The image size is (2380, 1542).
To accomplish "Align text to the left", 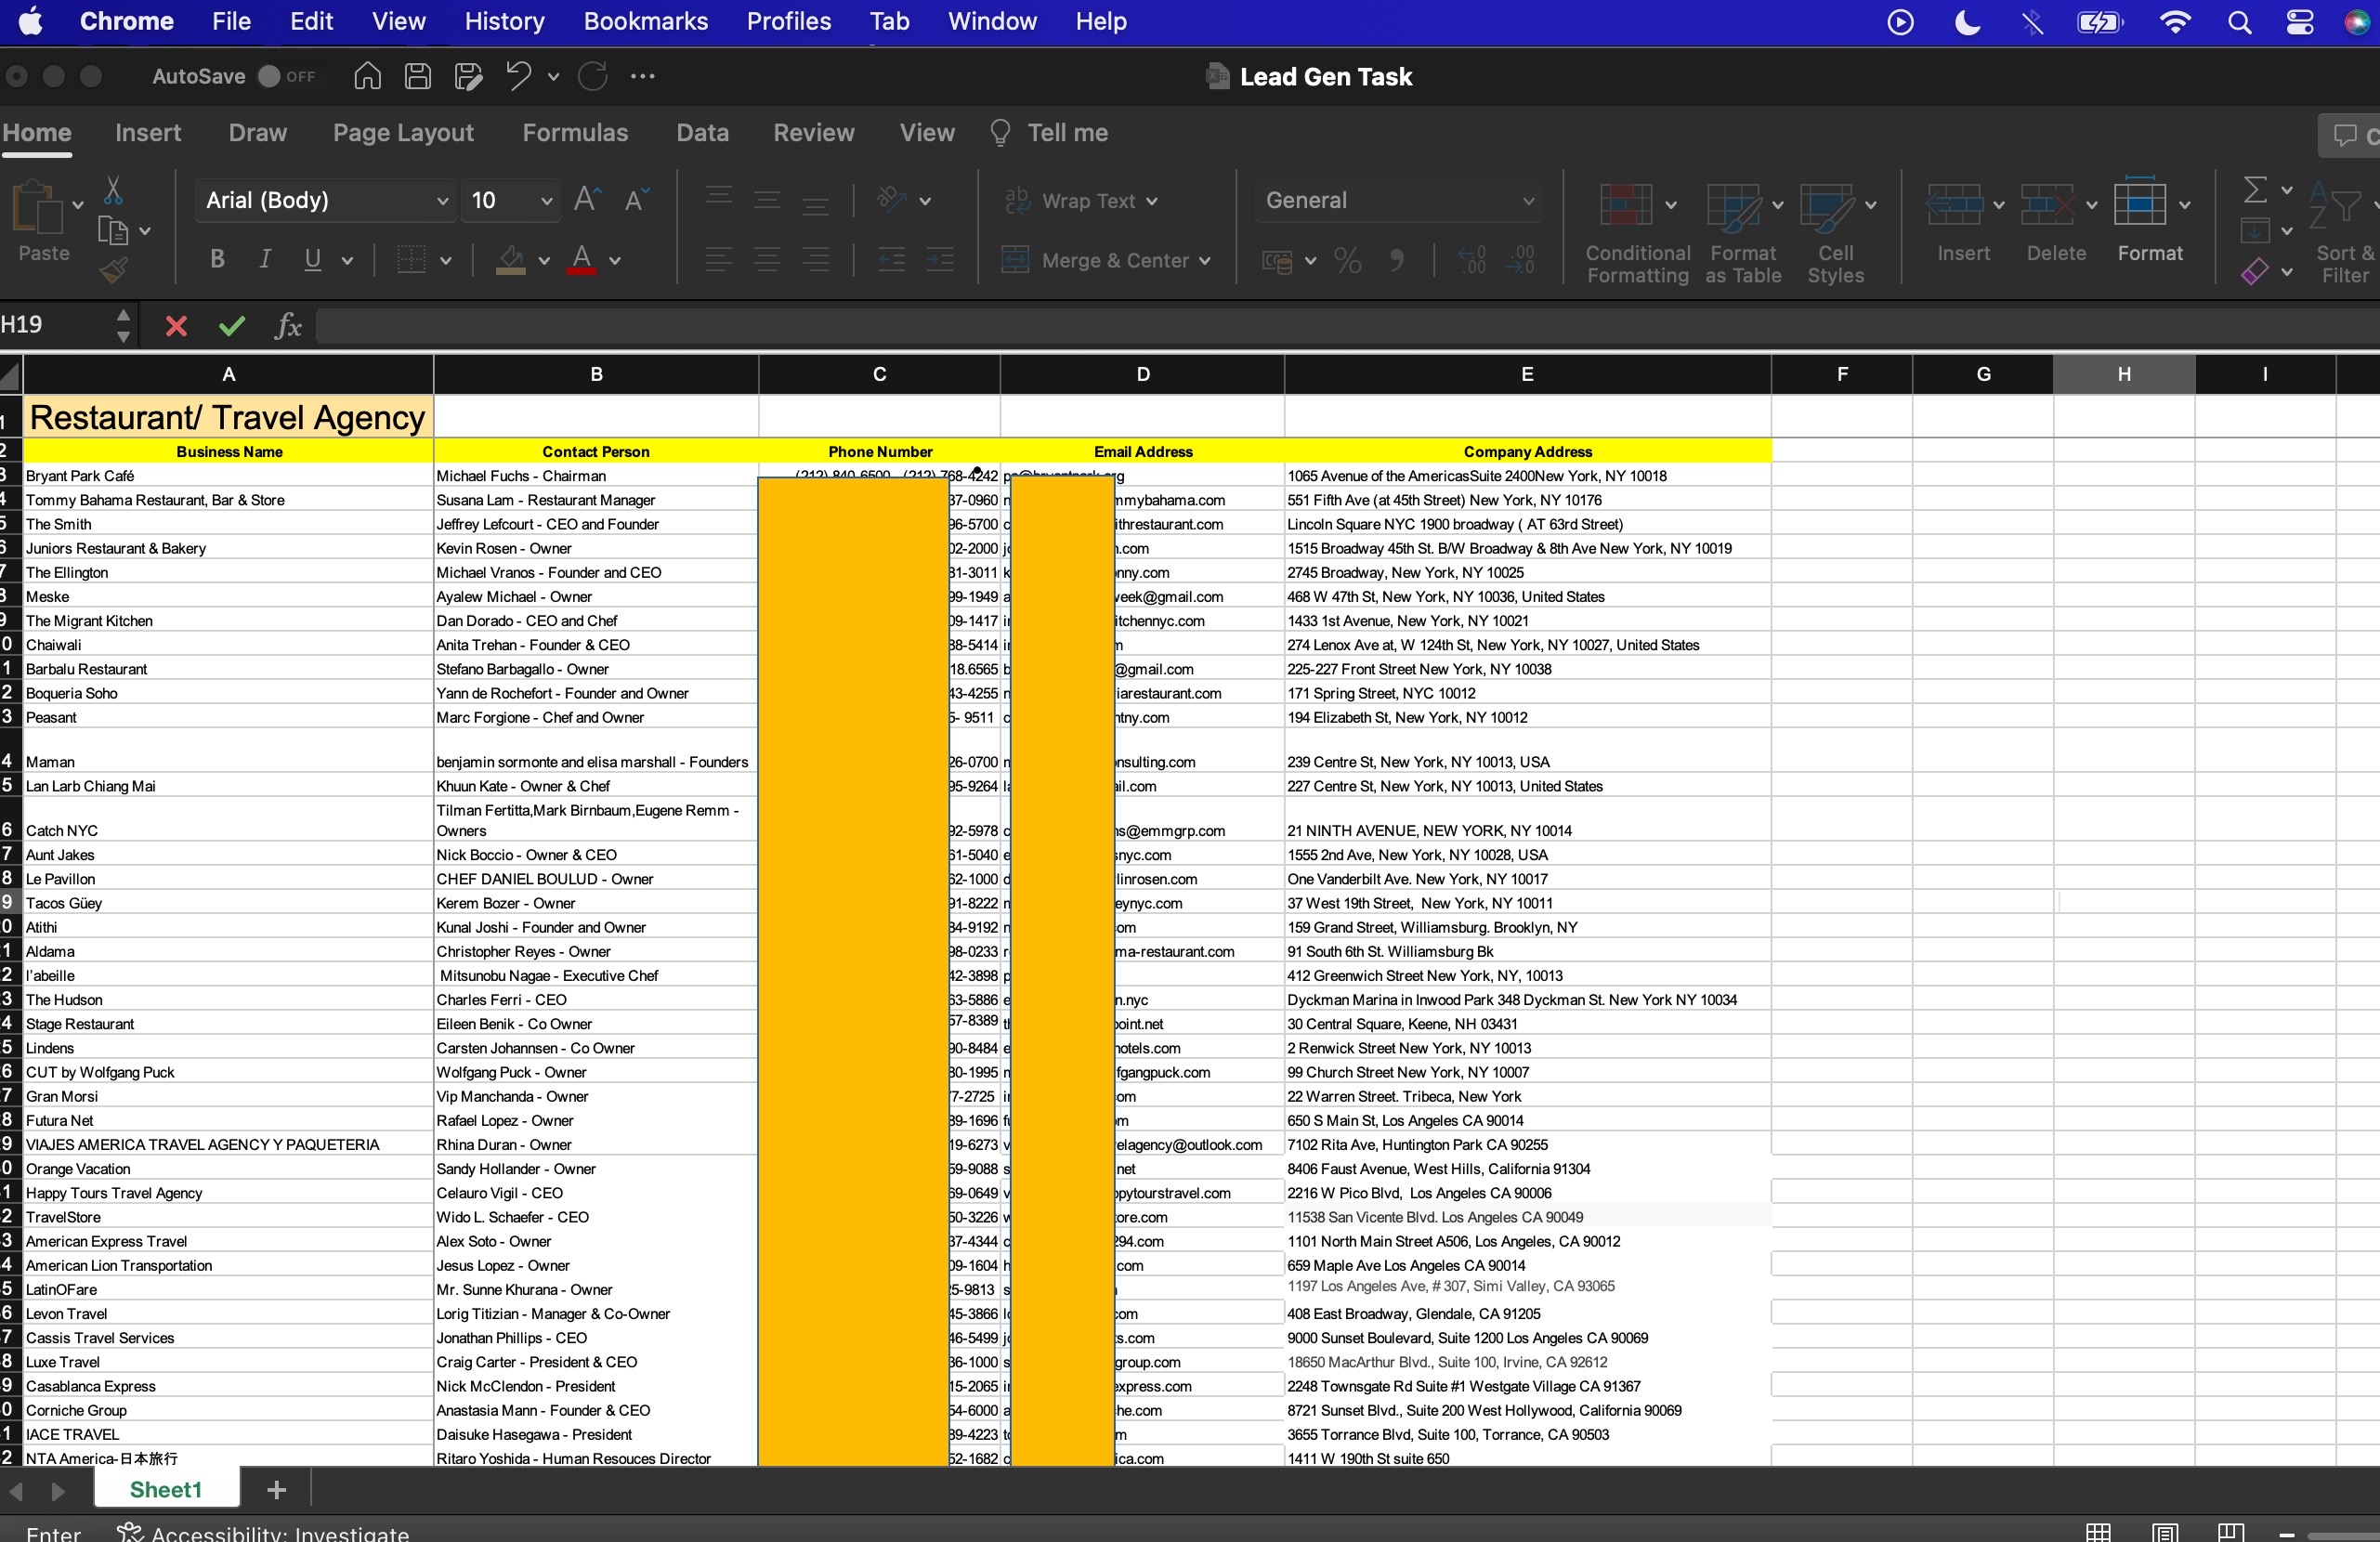I will tap(718, 260).
